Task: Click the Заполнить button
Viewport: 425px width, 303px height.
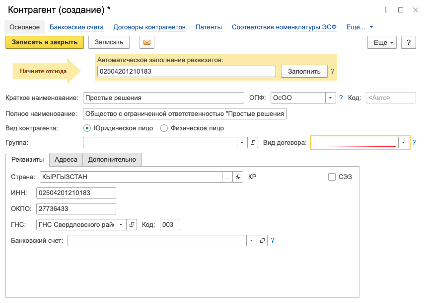Action: [x=304, y=72]
